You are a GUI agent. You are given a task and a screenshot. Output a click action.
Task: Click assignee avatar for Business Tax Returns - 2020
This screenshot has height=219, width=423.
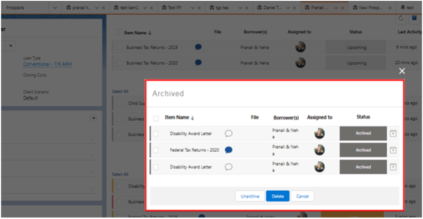300,62
